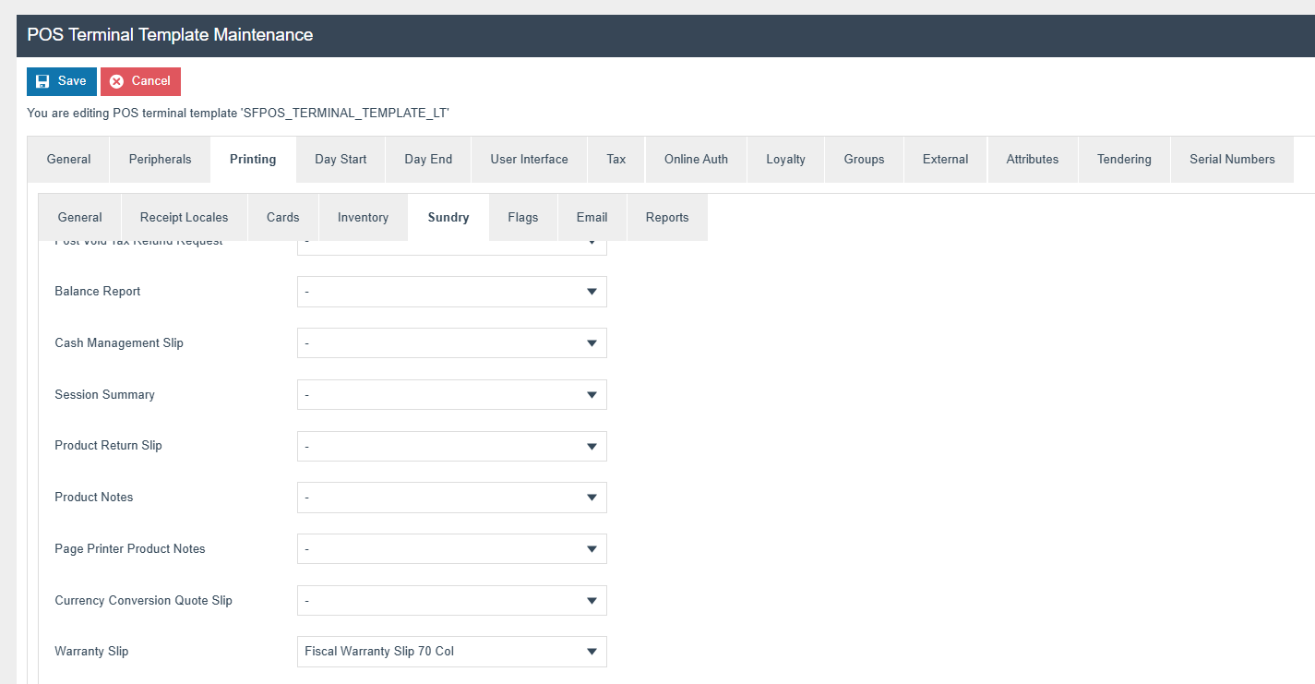Switch to the Tendering tab
The height and width of the screenshot is (684, 1315).
(x=1123, y=160)
